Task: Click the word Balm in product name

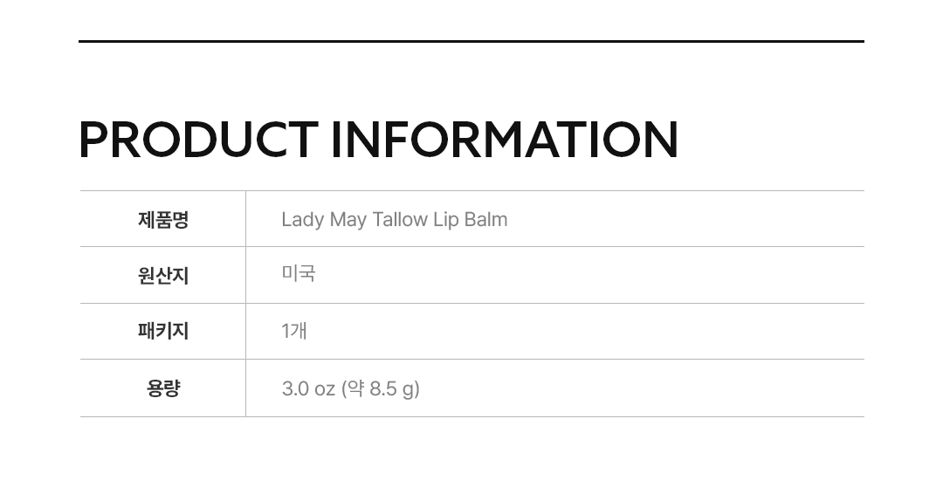Action: click(485, 220)
